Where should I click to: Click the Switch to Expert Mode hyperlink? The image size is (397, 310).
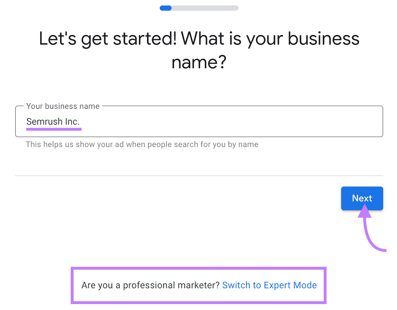[269, 285]
